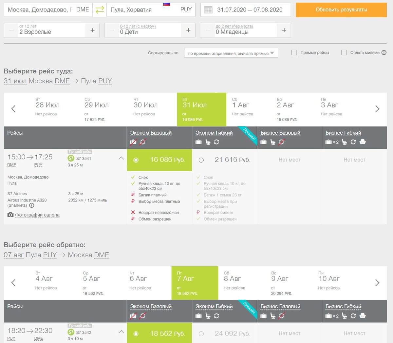Click the crossed refund icon under outbound Бизнес Базовый
Image resolution: width=393 pixels, height=343 pixels.
coord(282,142)
